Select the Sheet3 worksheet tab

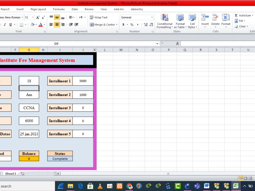(x=10, y=173)
